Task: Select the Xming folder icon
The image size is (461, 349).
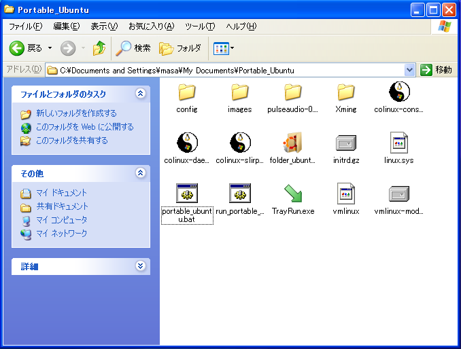Action: (x=345, y=92)
